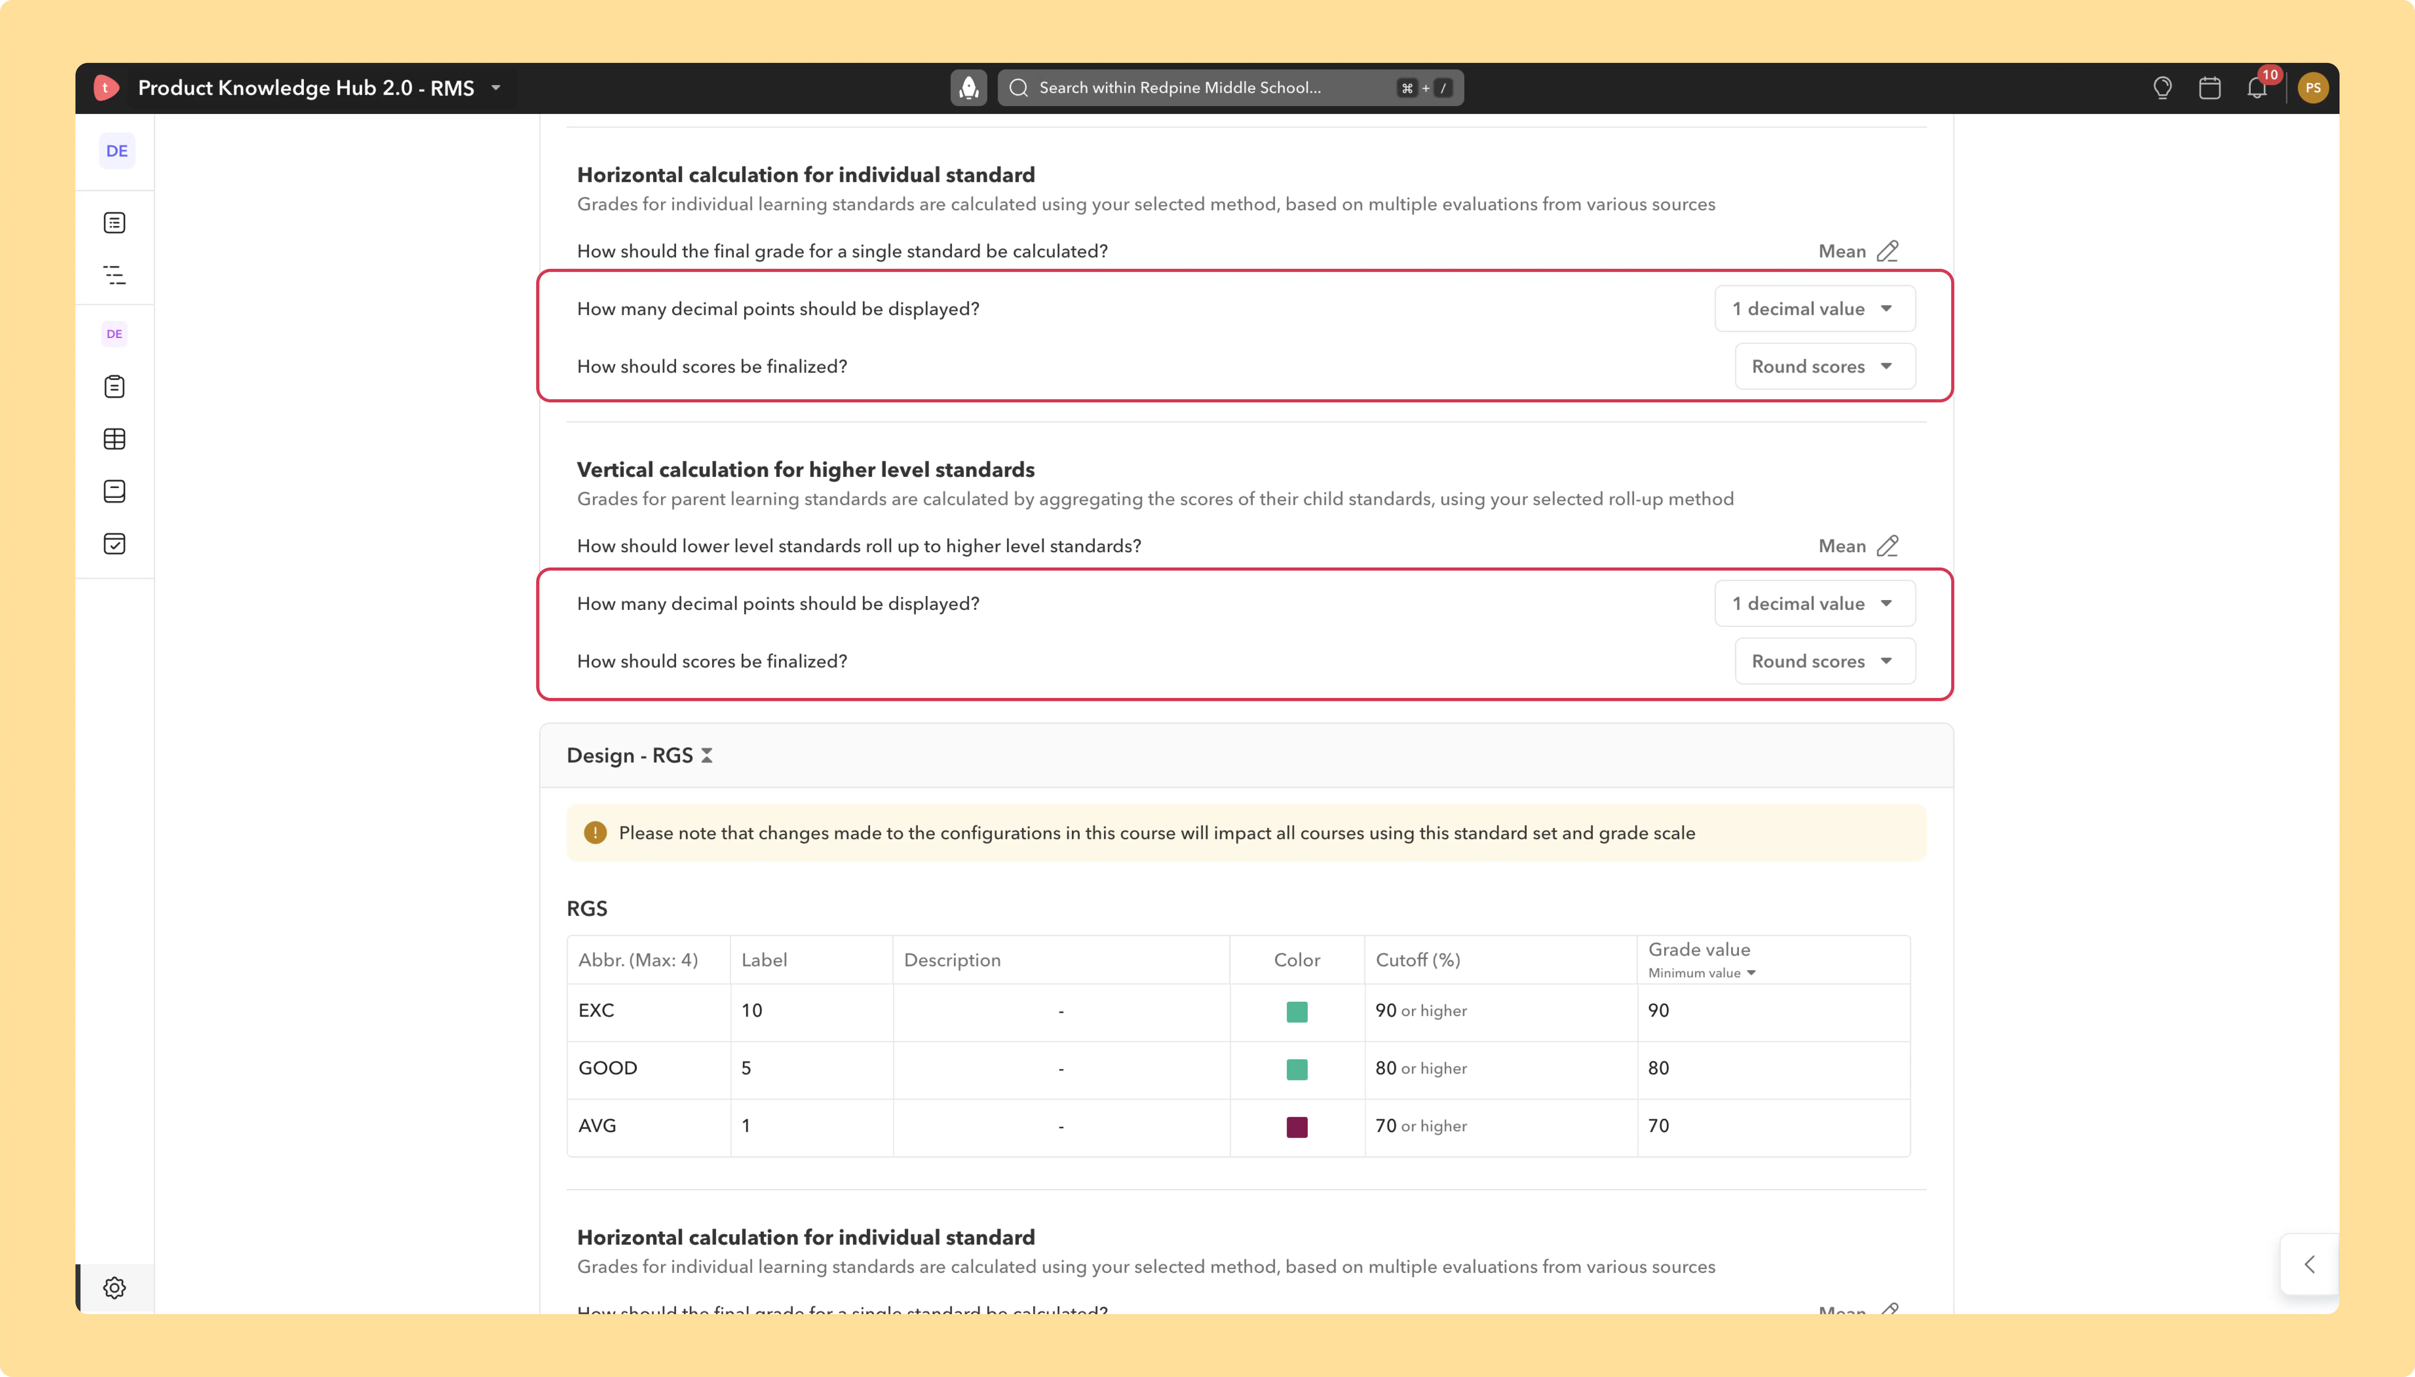Open the PS profile avatar

pos(2313,88)
